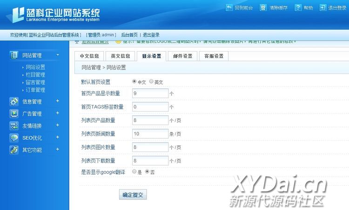
Task: Click the 网站管理 sidebar icon
Action: (14, 55)
